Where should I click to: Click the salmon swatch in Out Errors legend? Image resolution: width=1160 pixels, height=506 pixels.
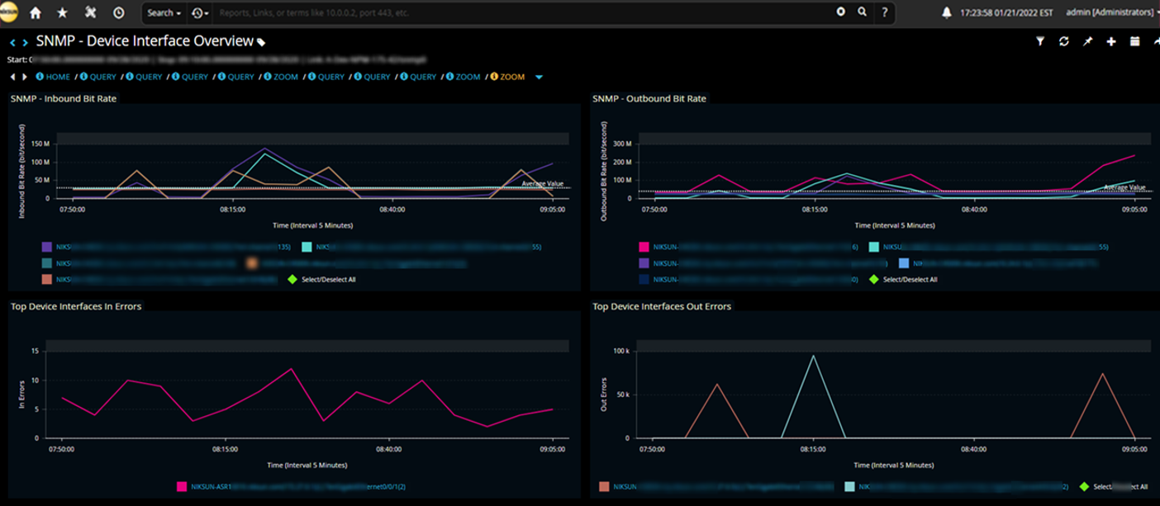click(x=604, y=487)
